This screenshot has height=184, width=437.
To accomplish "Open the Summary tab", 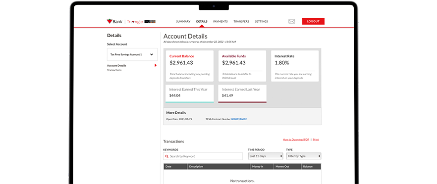I will coord(183,21).
